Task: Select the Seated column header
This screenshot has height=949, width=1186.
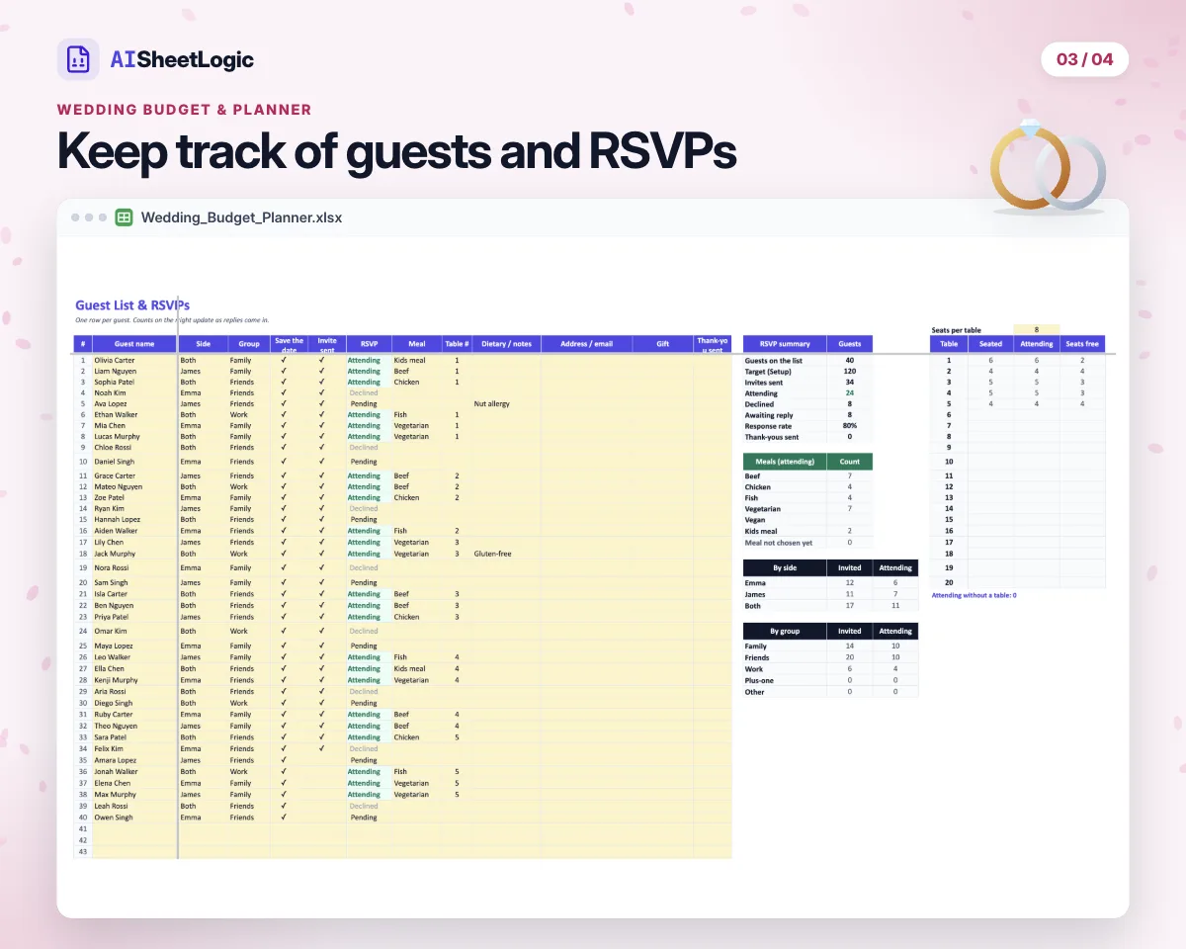Action: click(x=990, y=344)
